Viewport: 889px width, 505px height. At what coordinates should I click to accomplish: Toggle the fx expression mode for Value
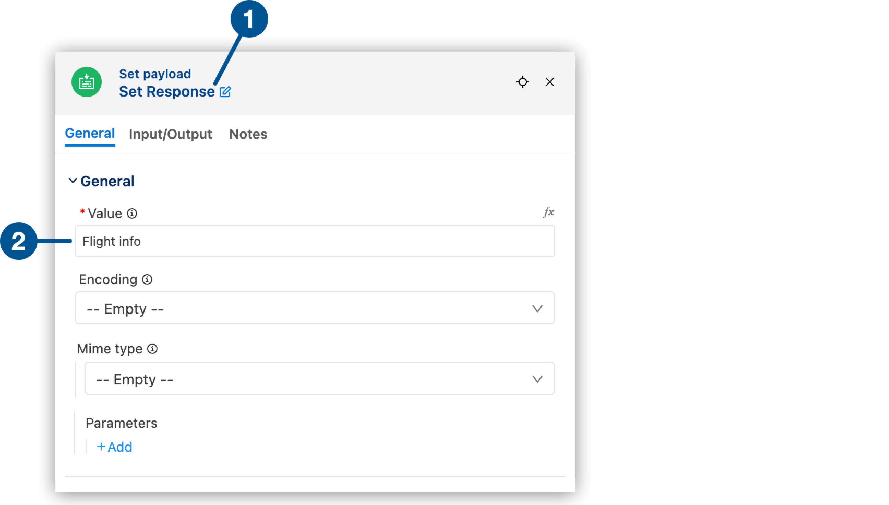click(548, 212)
